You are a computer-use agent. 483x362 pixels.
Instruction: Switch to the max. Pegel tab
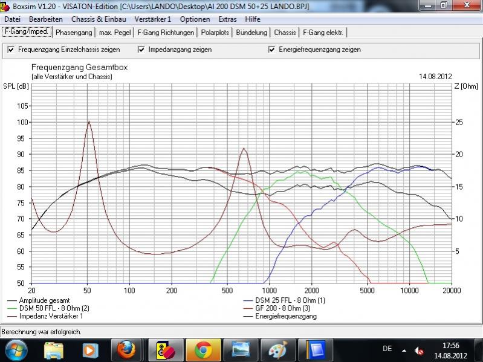pos(115,32)
